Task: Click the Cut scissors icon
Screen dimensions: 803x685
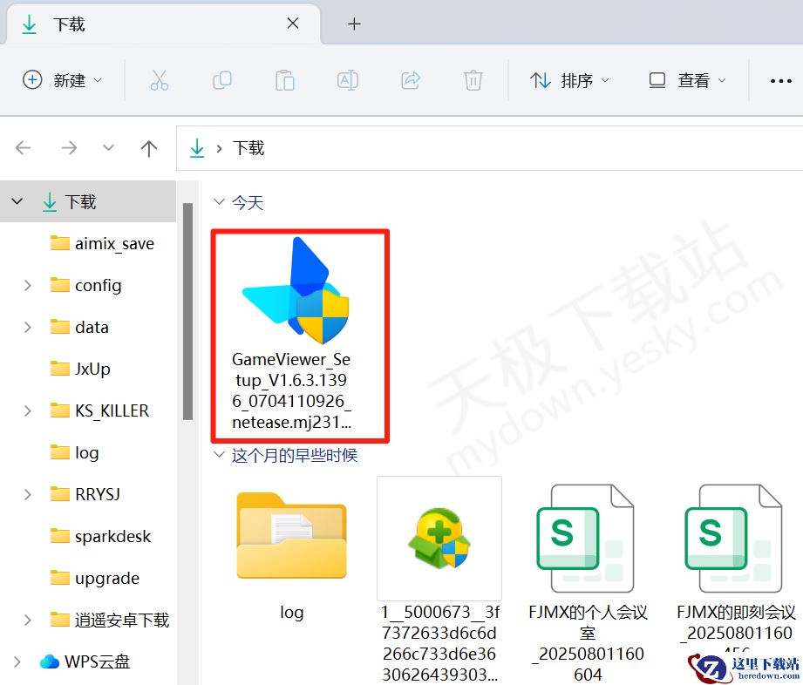Action: (160, 80)
